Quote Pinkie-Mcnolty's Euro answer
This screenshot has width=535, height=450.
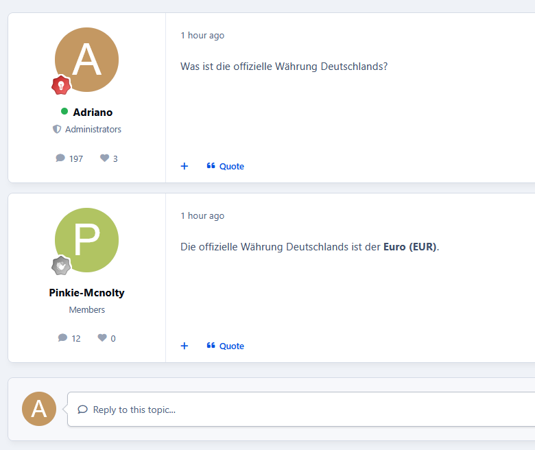click(x=226, y=346)
